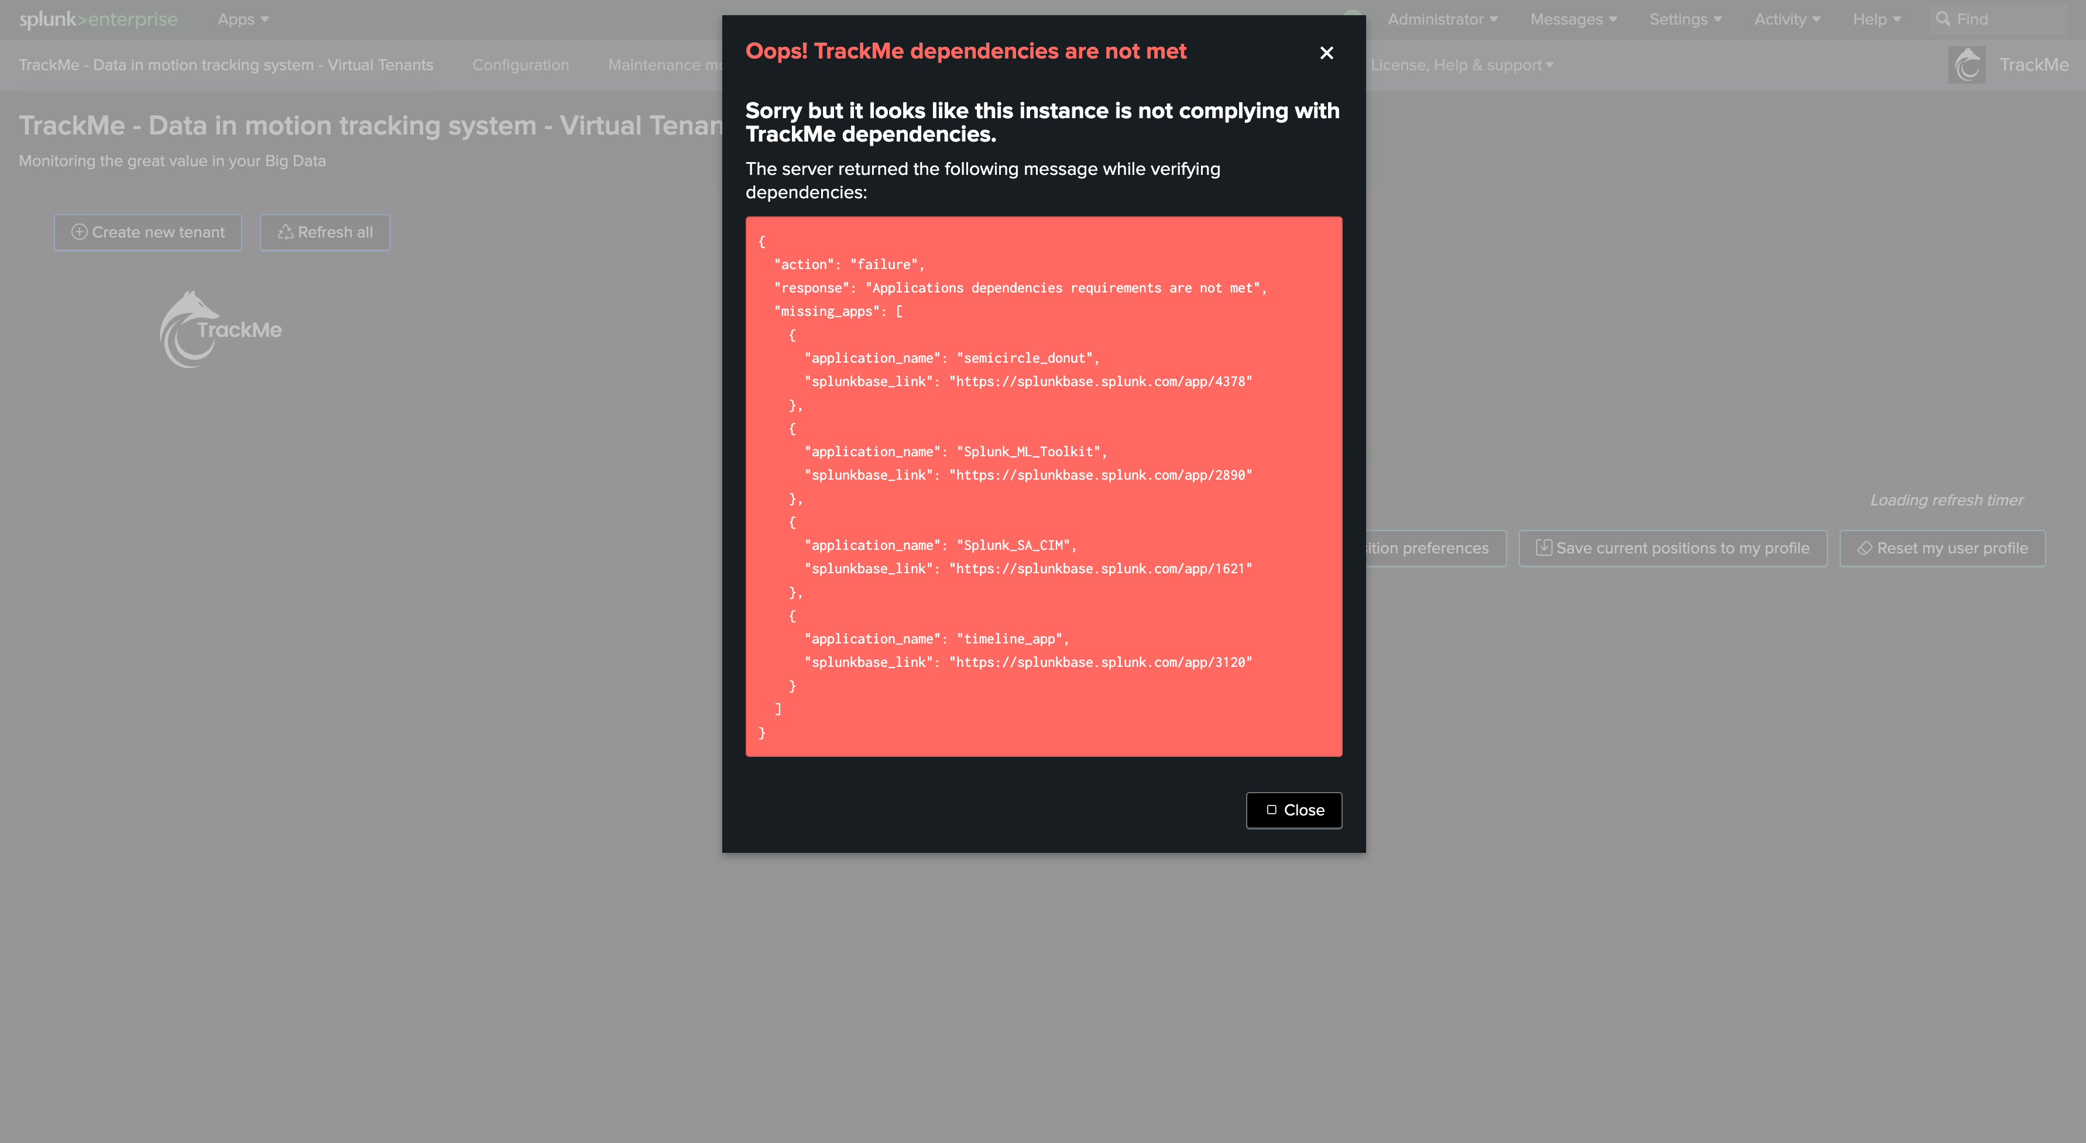Click the partially hidden position preferences button
The height and width of the screenshot is (1143, 2086).
[1436, 548]
